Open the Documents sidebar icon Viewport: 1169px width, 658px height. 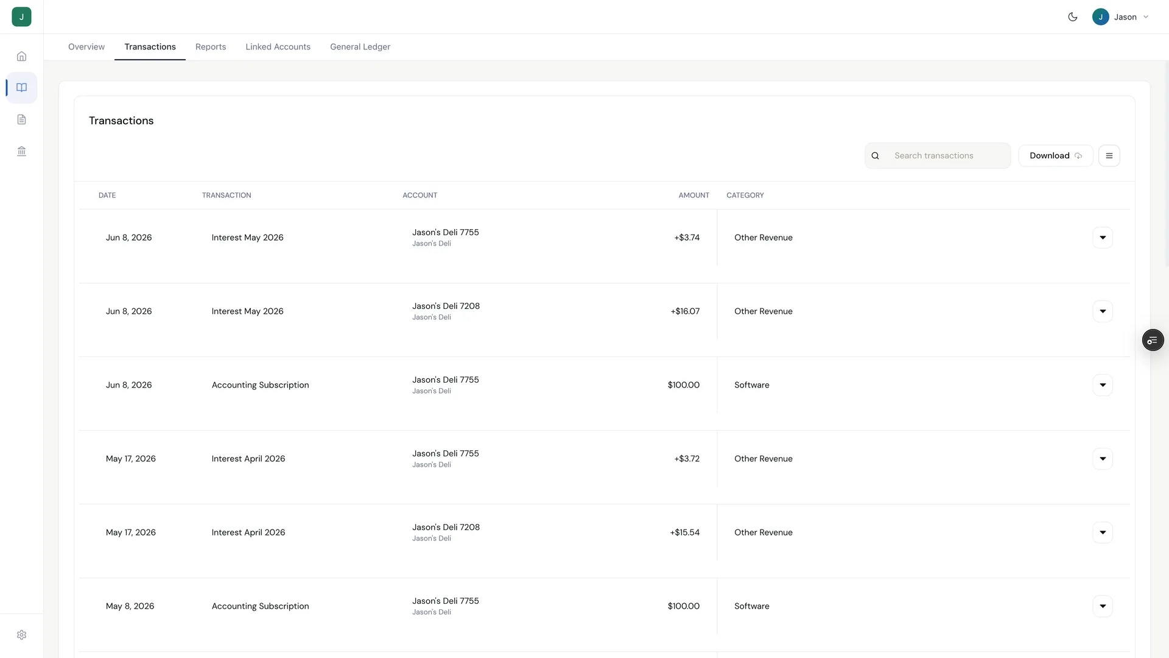[x=21, y=119]
